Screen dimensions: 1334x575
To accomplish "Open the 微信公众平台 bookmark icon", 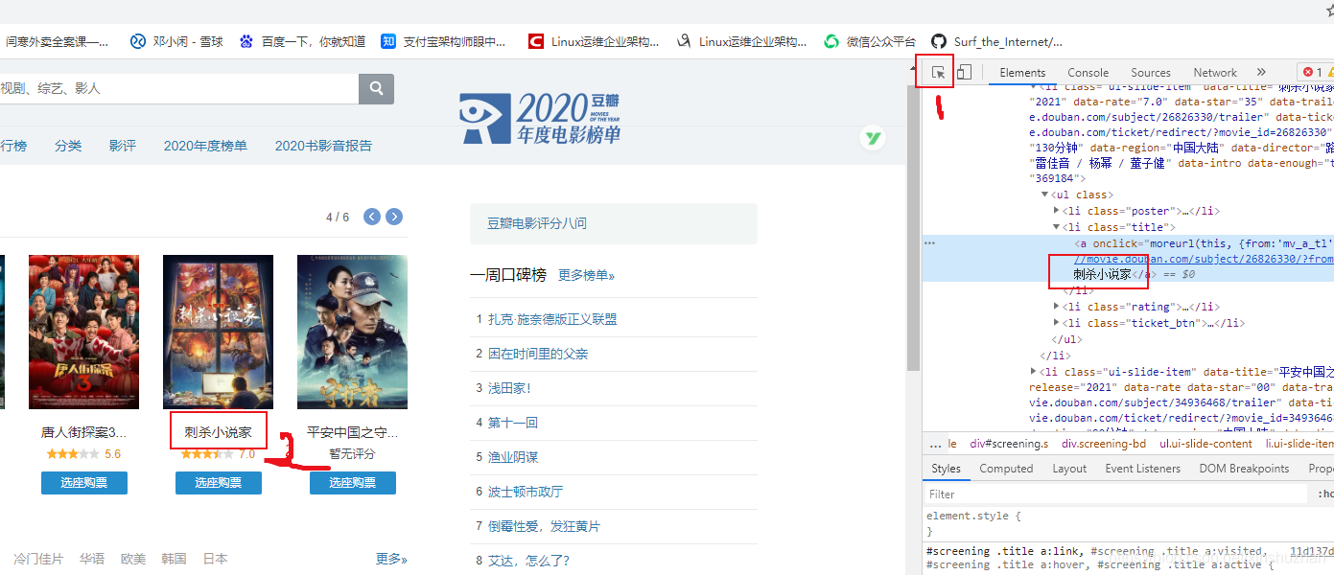I will pos(831,41).
